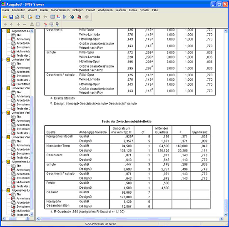
Task: Click the SPSS Viewer title bar app icon
Action: (3, 4)
